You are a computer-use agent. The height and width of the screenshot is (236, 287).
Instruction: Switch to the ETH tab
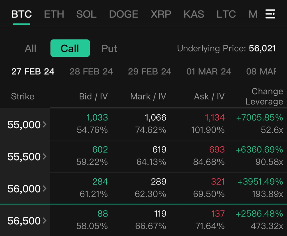click(54, 14)
